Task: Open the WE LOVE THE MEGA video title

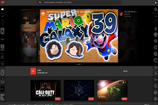Action: pyautogui.click(x=131, y=12)
